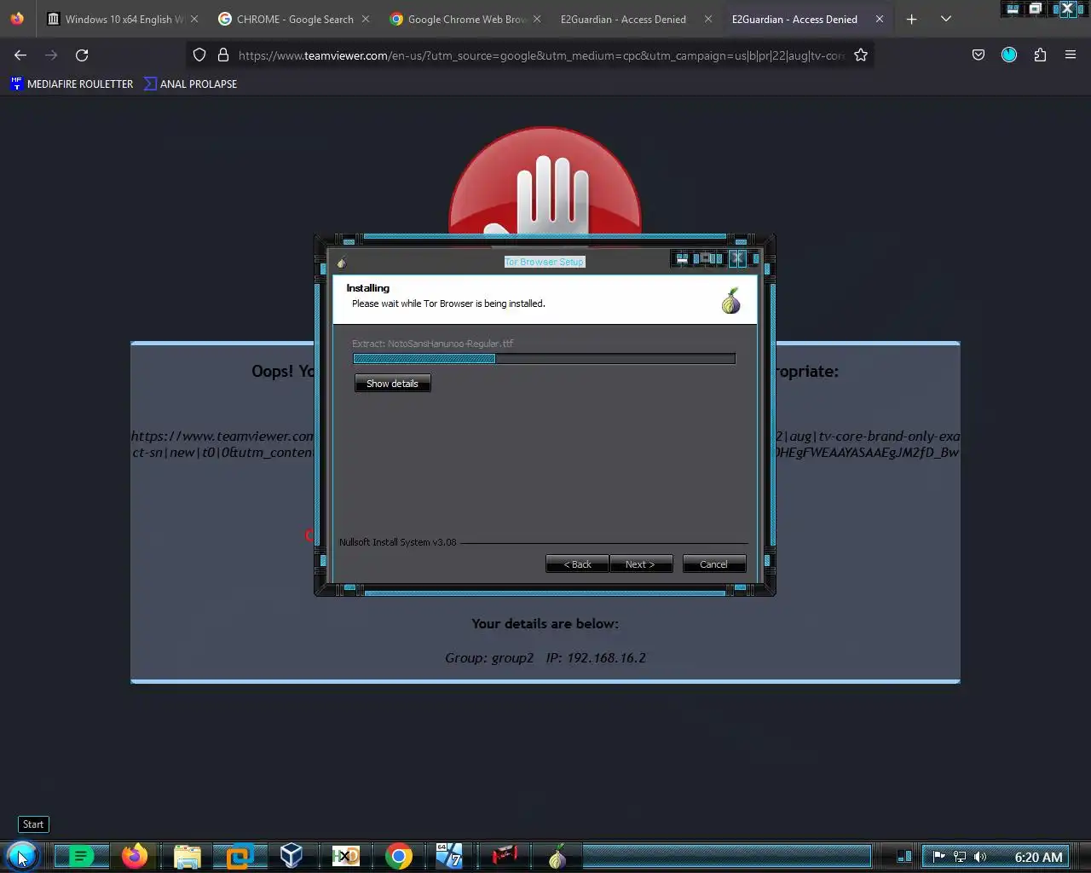Switch to Google Chrome Web Browser tab
Viewport: 1091px width, 873px height.
pyautogui.click(x=465, y=19)
